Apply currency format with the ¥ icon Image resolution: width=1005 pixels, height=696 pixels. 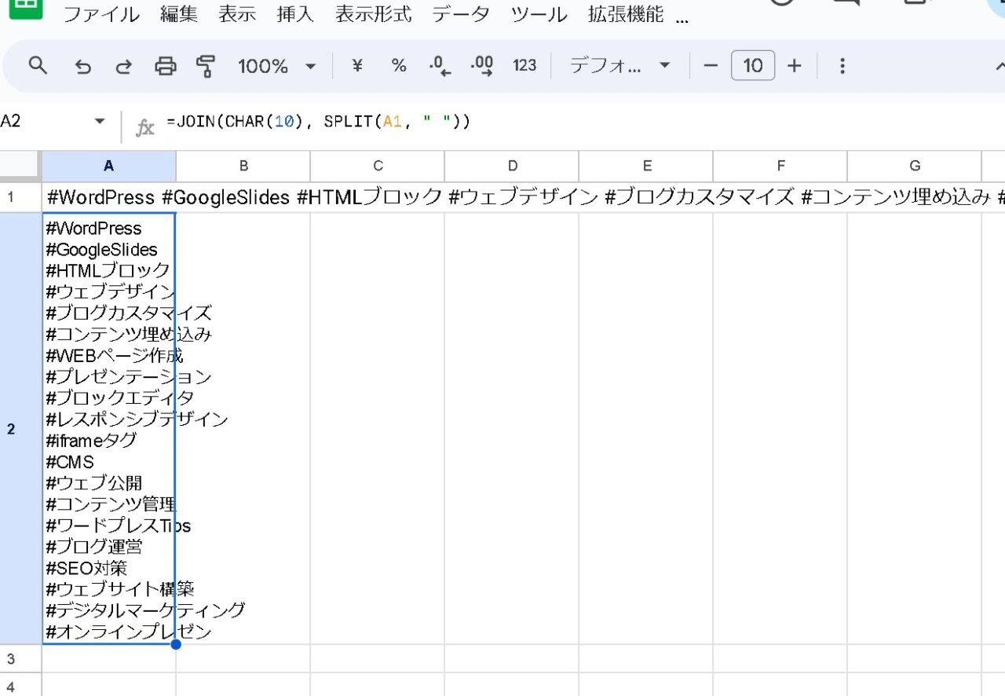click(x=356, y=66)
